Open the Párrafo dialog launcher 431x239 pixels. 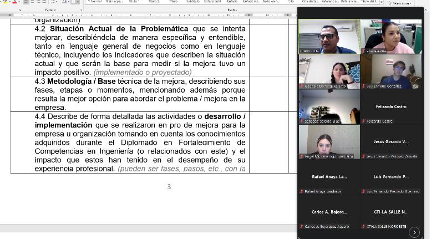(82, 10)
